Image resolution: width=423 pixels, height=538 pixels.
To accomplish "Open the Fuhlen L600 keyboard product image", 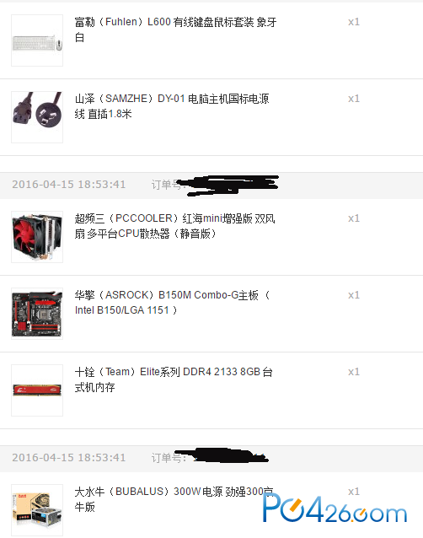I will (x=37, y=40).
